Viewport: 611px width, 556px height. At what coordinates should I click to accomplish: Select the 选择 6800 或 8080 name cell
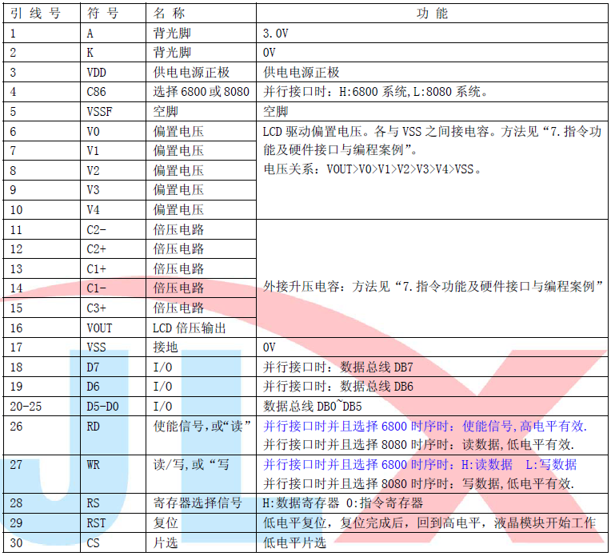[x=201, y=92]
